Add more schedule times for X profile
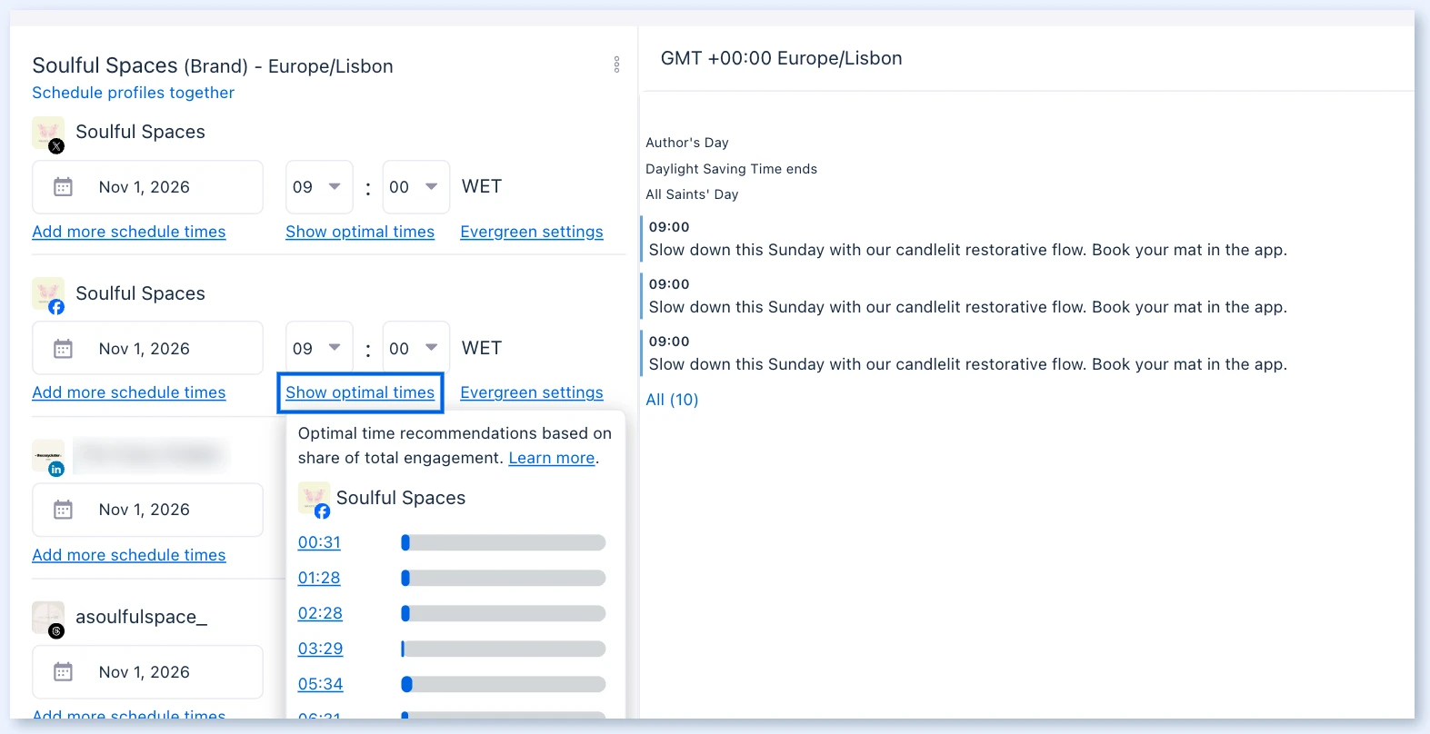1430x734 pixels. [129, 232]
